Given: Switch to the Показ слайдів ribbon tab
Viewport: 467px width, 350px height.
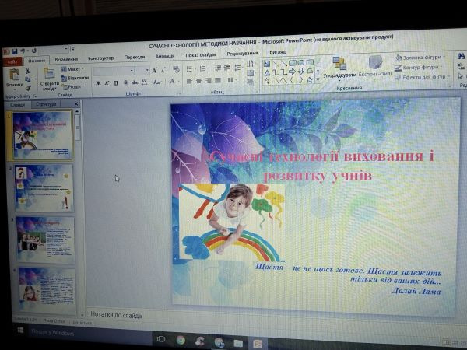Looking at the screenshot, I should tap(201, 54).
